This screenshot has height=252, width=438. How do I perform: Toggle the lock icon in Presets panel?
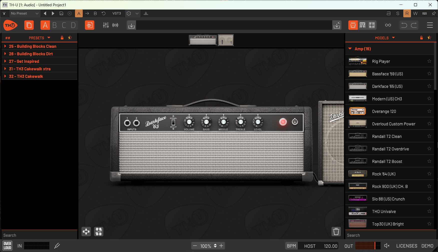pos(62,38)
